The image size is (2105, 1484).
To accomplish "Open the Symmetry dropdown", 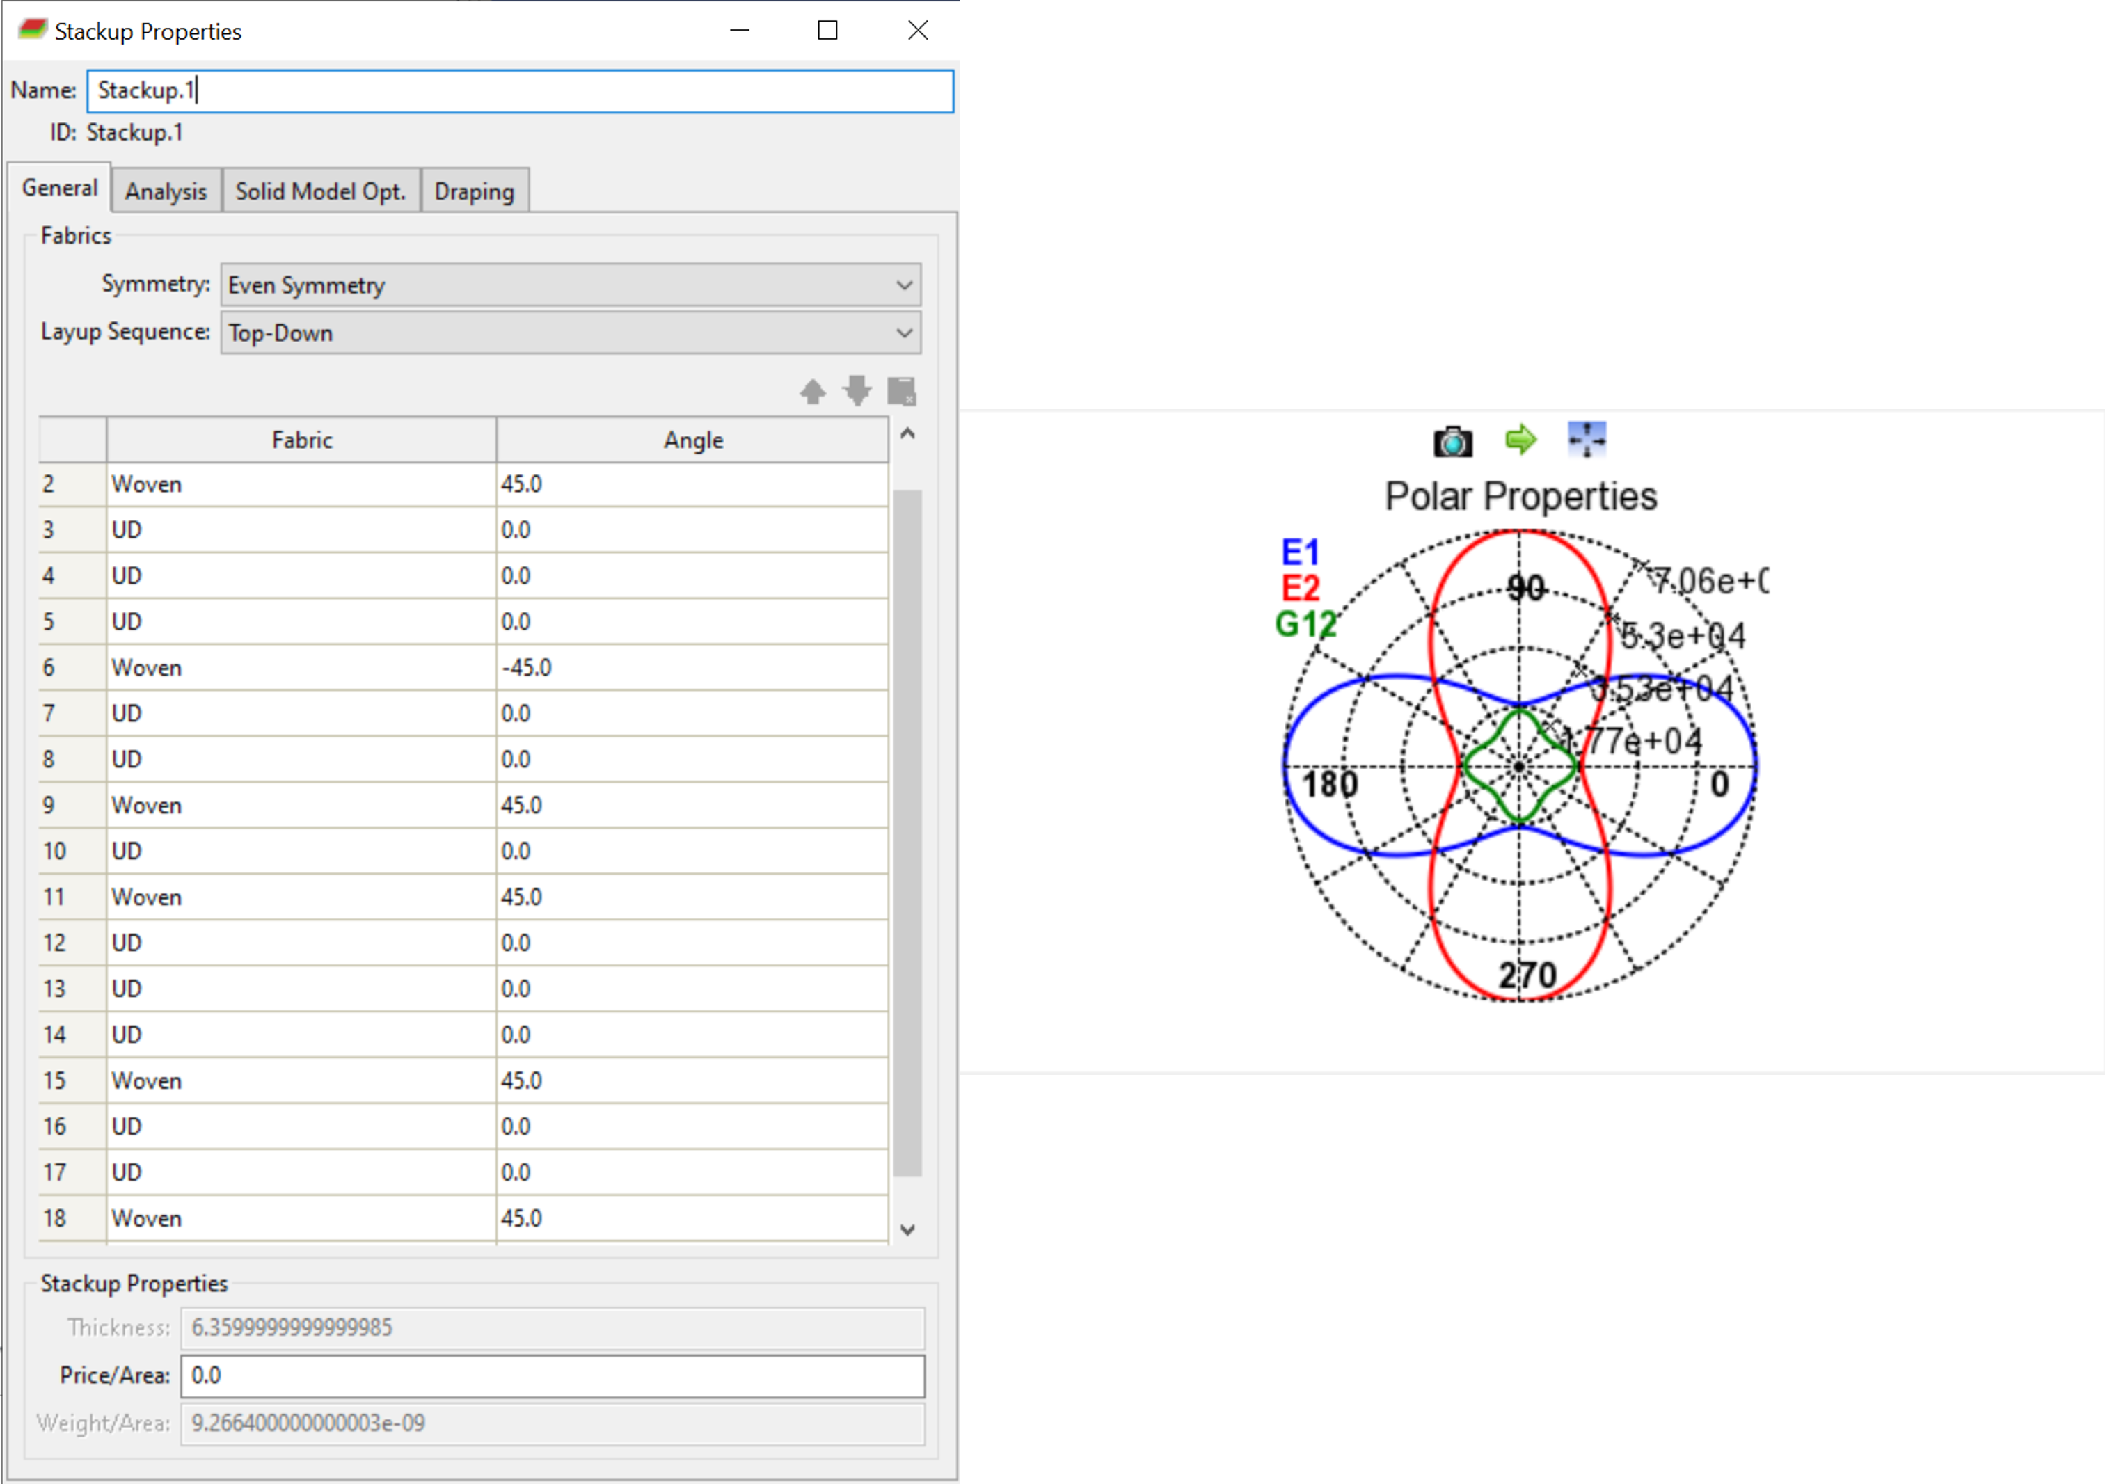I will point(570,285).
